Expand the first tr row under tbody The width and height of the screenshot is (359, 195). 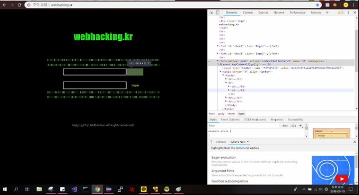tap(226, 79)
